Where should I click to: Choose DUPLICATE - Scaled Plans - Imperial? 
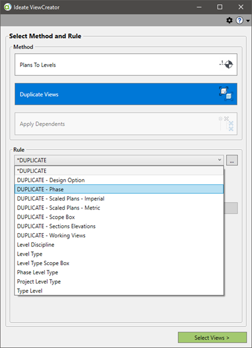click(119, 198)
